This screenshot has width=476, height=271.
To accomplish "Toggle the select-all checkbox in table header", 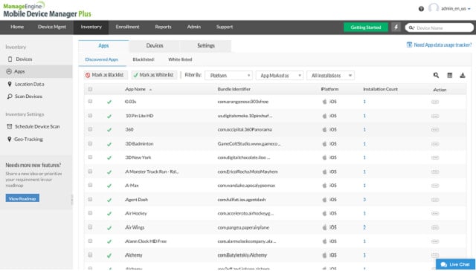I will click(x=90, y=89).
